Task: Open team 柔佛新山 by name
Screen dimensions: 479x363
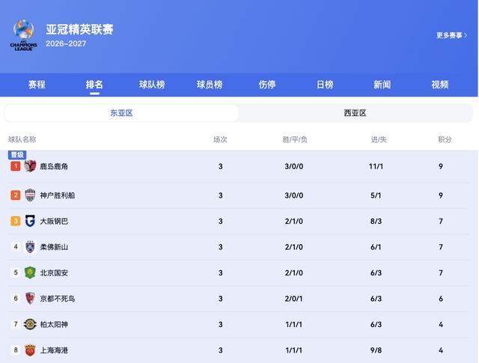Action: [54, 247]
